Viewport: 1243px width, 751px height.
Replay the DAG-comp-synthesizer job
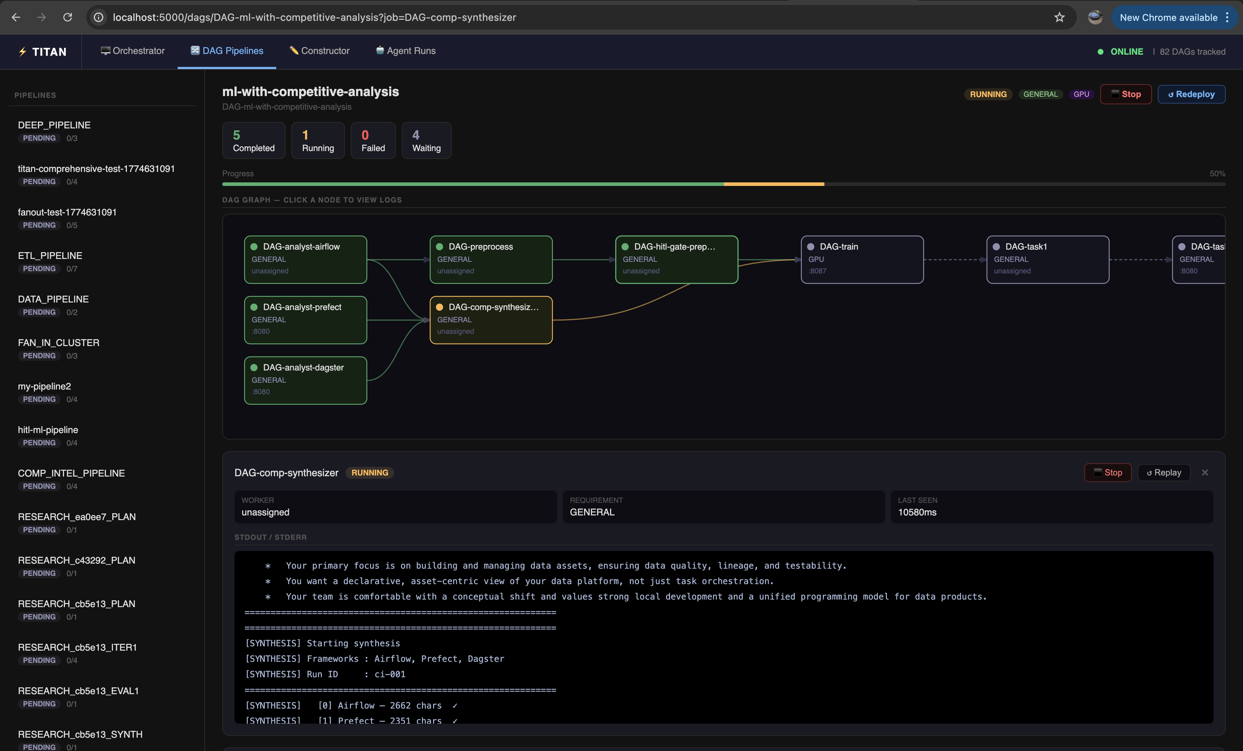pyautogui.click(x=1163, y=473)
